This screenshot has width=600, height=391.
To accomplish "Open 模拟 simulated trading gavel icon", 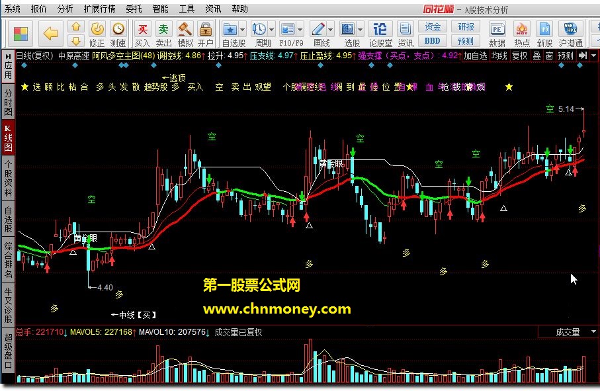I will [185, 34].
